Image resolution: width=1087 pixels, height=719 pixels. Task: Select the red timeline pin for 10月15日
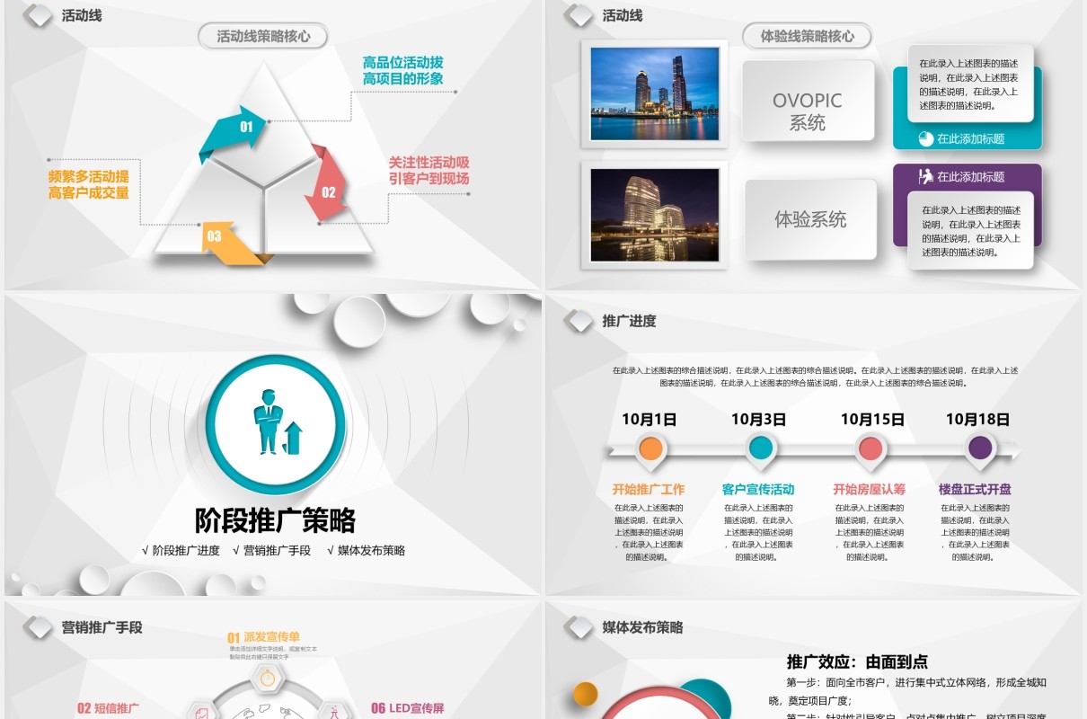coord(870,451)
